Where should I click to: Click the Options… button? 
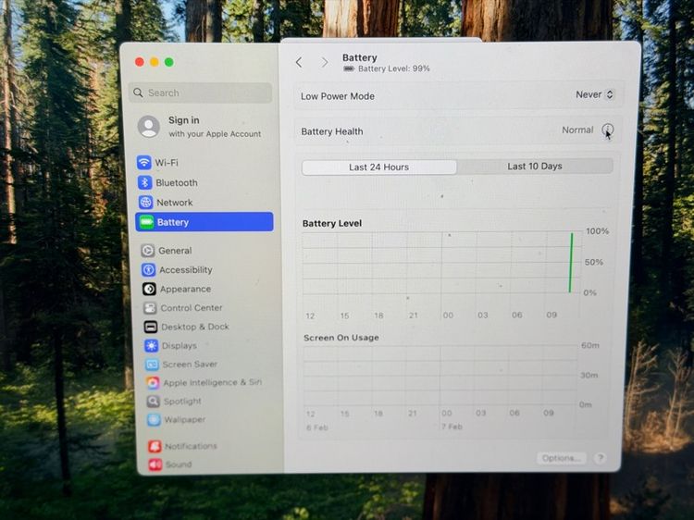pyautogui.click(x=561, y=458)
